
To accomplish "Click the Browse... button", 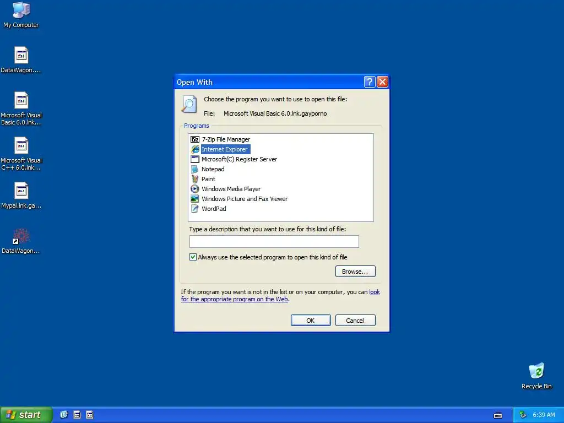I will [x=355, y=271].
